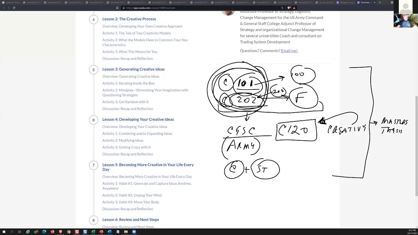Open Overview: Generating Creative Ideas
The image size is (418, 235).
(131, 76)
